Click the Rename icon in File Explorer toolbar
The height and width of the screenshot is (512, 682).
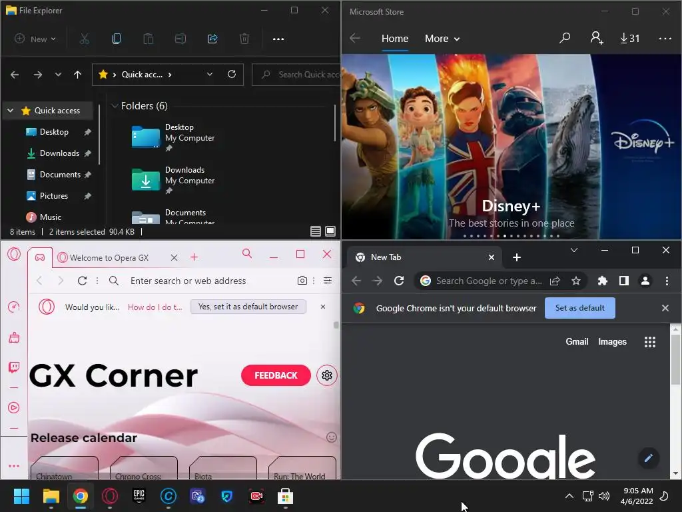point(180,39)
